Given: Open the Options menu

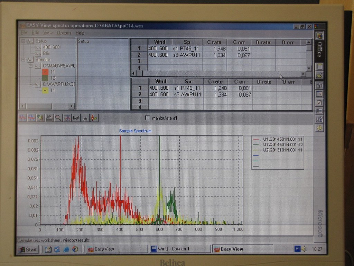Looking at the screenshot, I should (x=64, y=33).
